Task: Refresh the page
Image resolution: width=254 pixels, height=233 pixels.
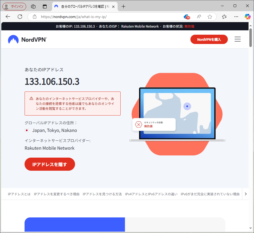Action: 20,17
